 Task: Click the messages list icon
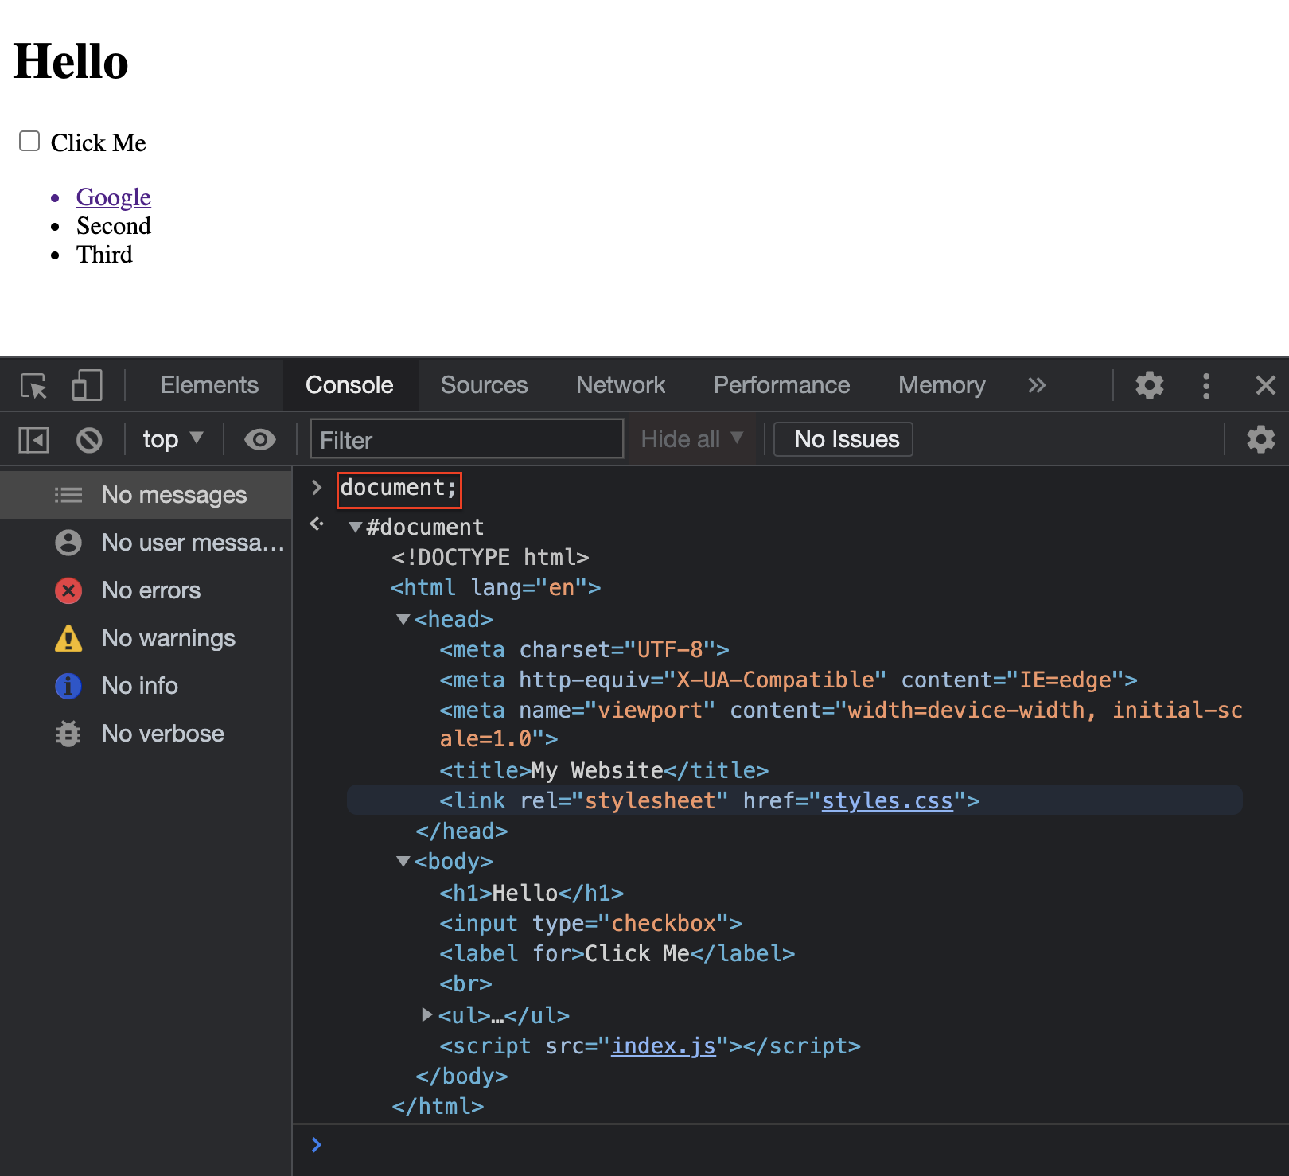68,495
